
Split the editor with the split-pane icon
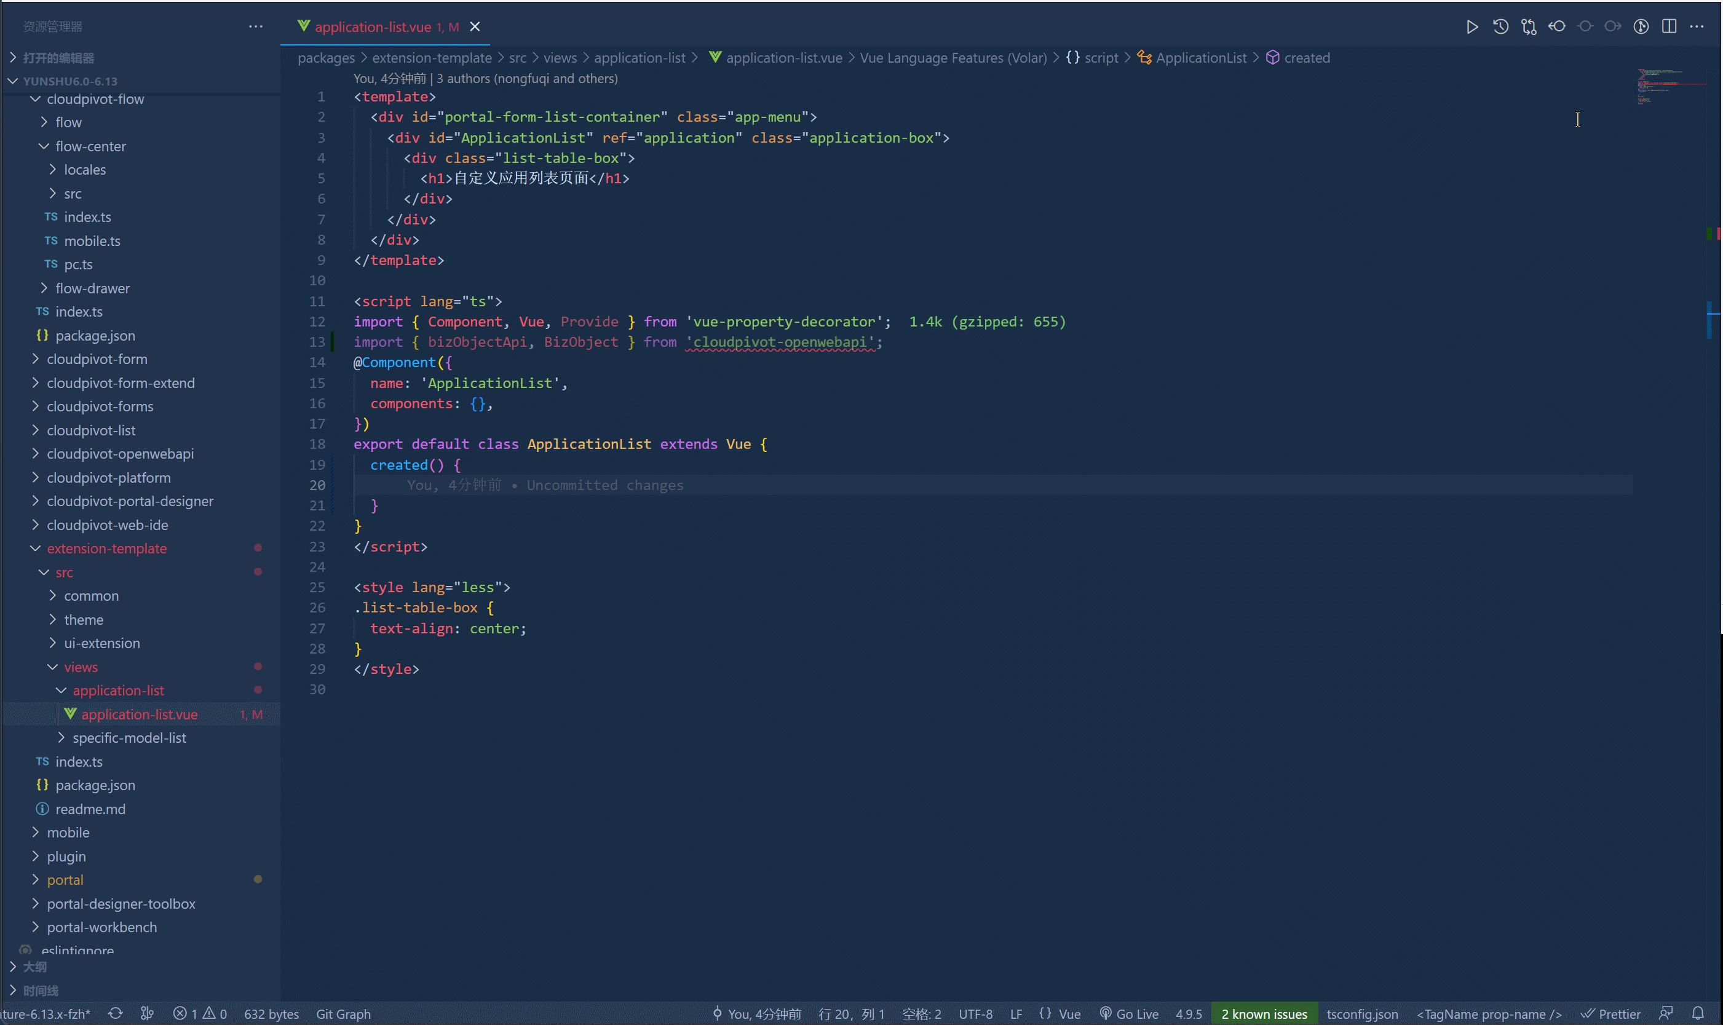coord(1669,27)
